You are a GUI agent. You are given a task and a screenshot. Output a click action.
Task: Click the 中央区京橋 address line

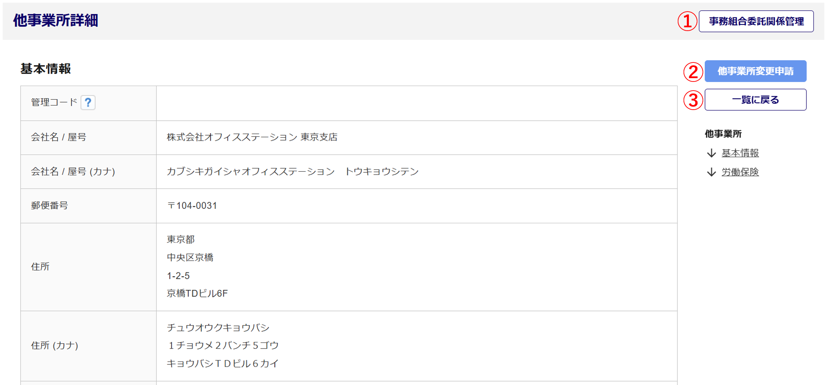coord(190,258)
